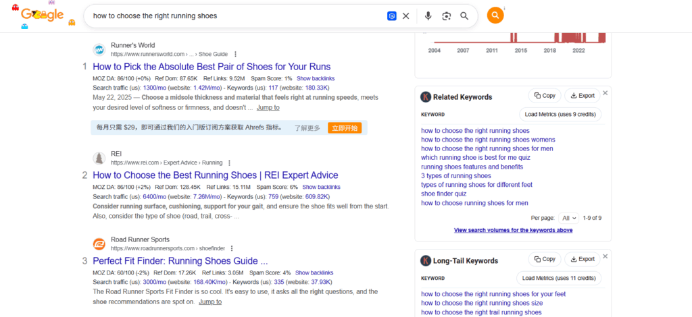Click the magnifier search icon in search bar
The image size is (692, 317).
click(x=464, y=16)
